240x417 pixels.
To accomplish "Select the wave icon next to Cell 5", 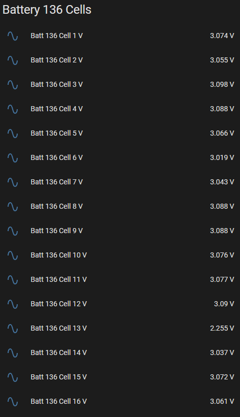I will [13, 133].
